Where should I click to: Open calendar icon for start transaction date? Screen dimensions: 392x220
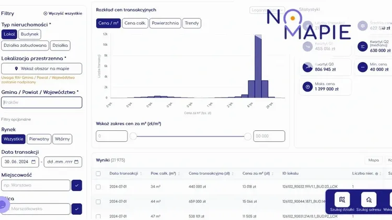[x=33, y=162]
